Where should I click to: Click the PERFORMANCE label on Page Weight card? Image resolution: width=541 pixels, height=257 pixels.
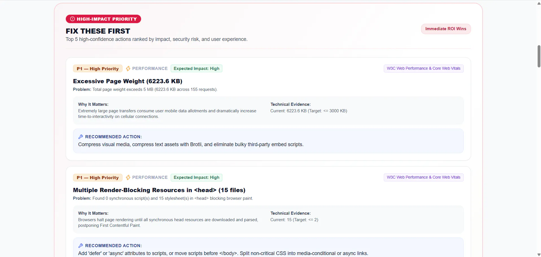(x=150, y=69)
